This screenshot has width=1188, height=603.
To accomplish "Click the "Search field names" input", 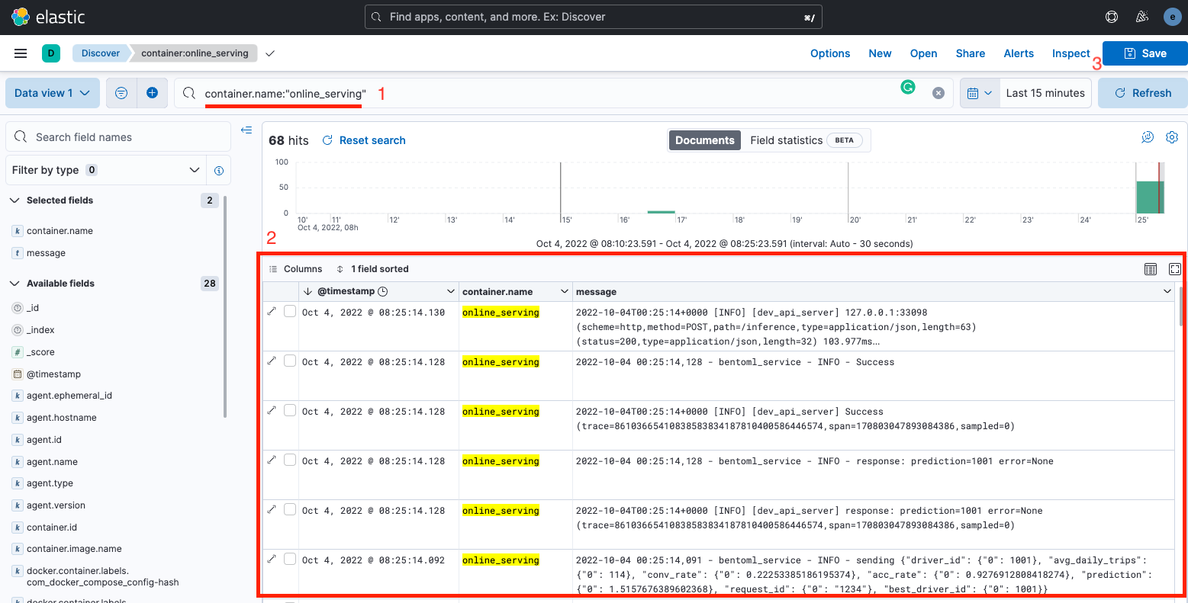I will [x=118, y=137].
